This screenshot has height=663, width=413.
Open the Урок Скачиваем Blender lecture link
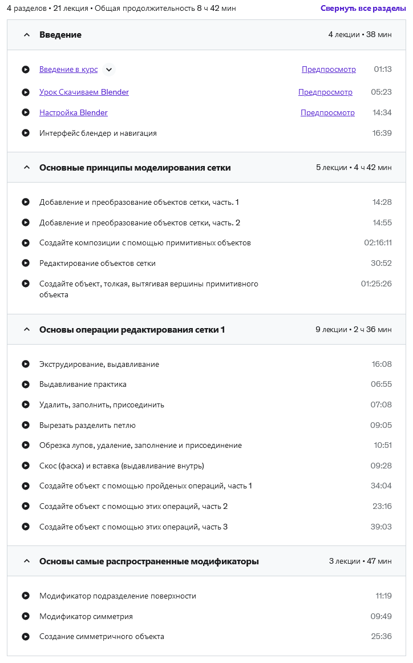point(84,92)
